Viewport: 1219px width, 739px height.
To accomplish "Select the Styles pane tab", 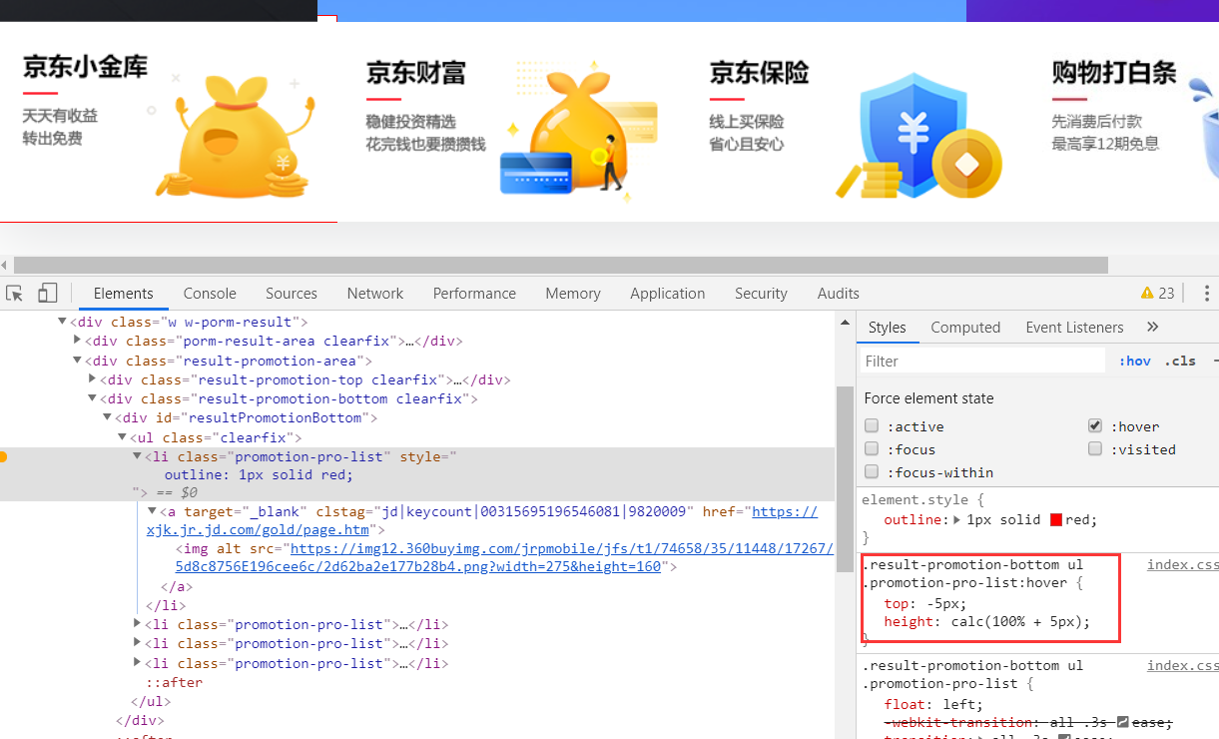I will click(888, 328).
